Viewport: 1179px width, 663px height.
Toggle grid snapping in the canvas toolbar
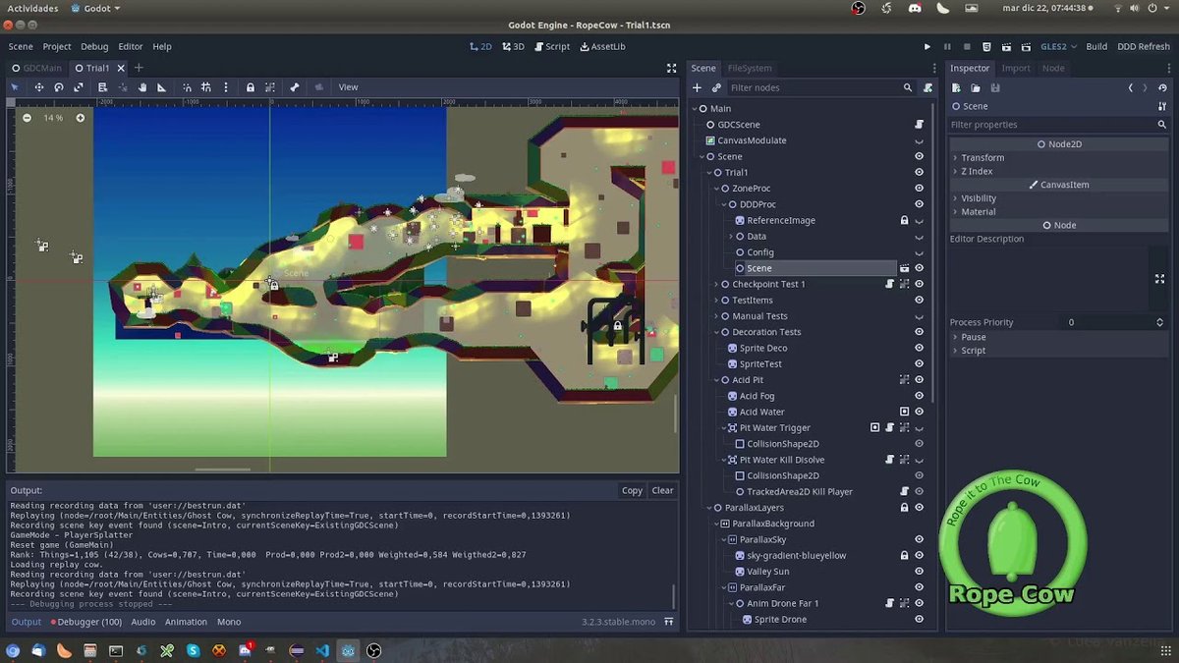point(206,87)
